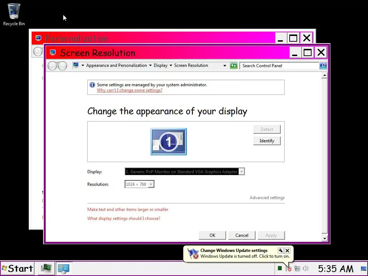
Task: Click 'Some settings are managed' notice text
Action: (152, 85)
